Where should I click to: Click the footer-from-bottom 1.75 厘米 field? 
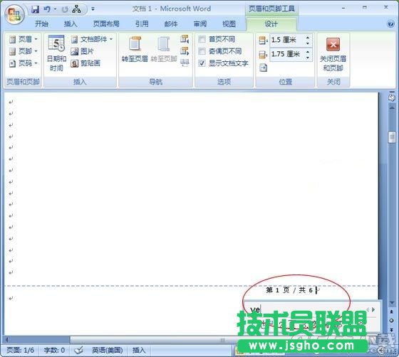(x=286, y=54)
